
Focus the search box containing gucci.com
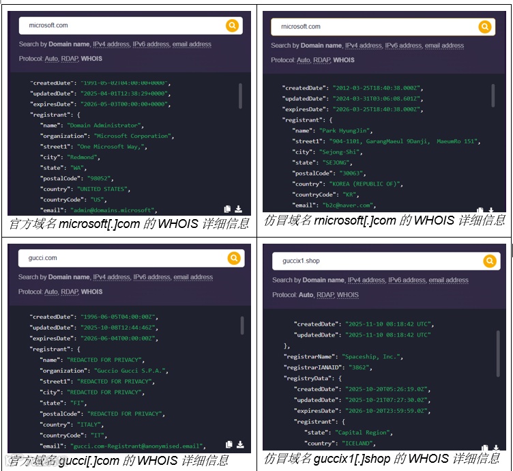[131, 258]
